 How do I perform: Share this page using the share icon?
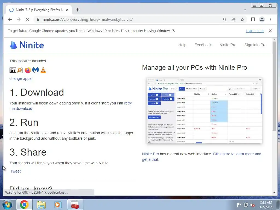(234, 19)
